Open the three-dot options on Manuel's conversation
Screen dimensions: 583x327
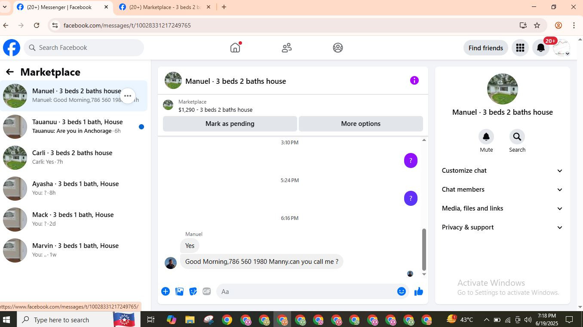[x=128, y=96]
